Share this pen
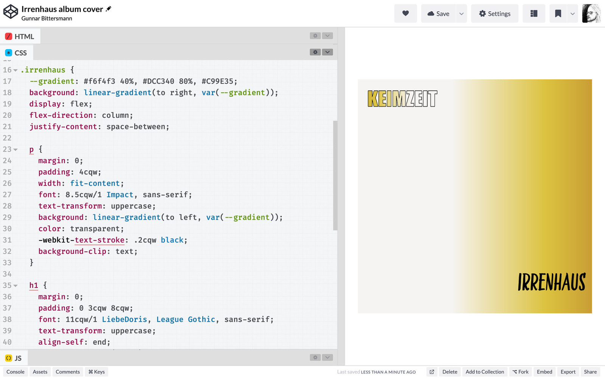This screenshot has width=605, height=378. (x=590, y=372)
